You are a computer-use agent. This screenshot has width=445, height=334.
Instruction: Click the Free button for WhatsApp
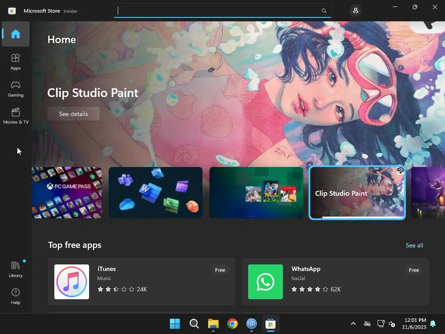pos(414,270)
